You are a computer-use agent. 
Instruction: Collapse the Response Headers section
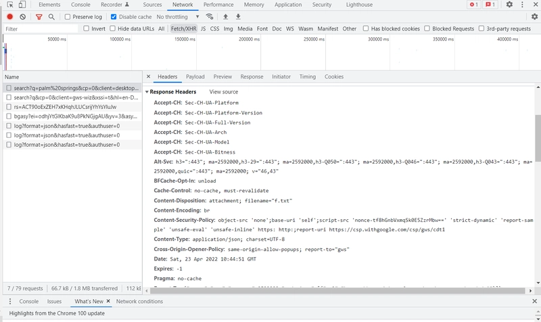point(147,92)
